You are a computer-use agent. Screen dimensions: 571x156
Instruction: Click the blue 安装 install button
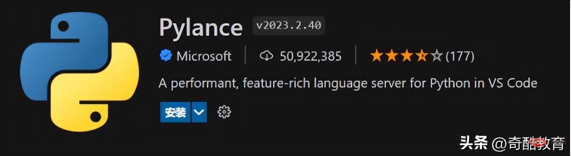pos(176,112)
